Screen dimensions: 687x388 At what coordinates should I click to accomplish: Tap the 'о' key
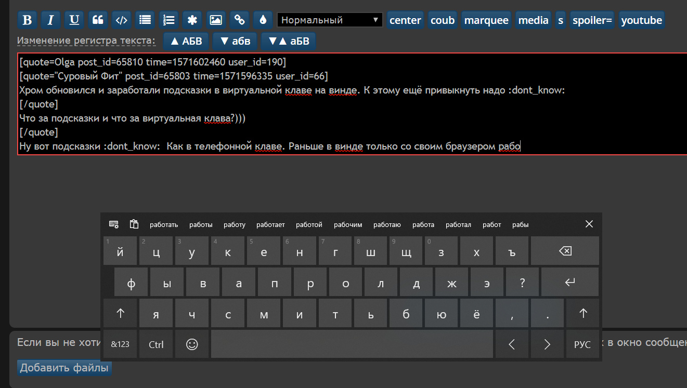346,282
